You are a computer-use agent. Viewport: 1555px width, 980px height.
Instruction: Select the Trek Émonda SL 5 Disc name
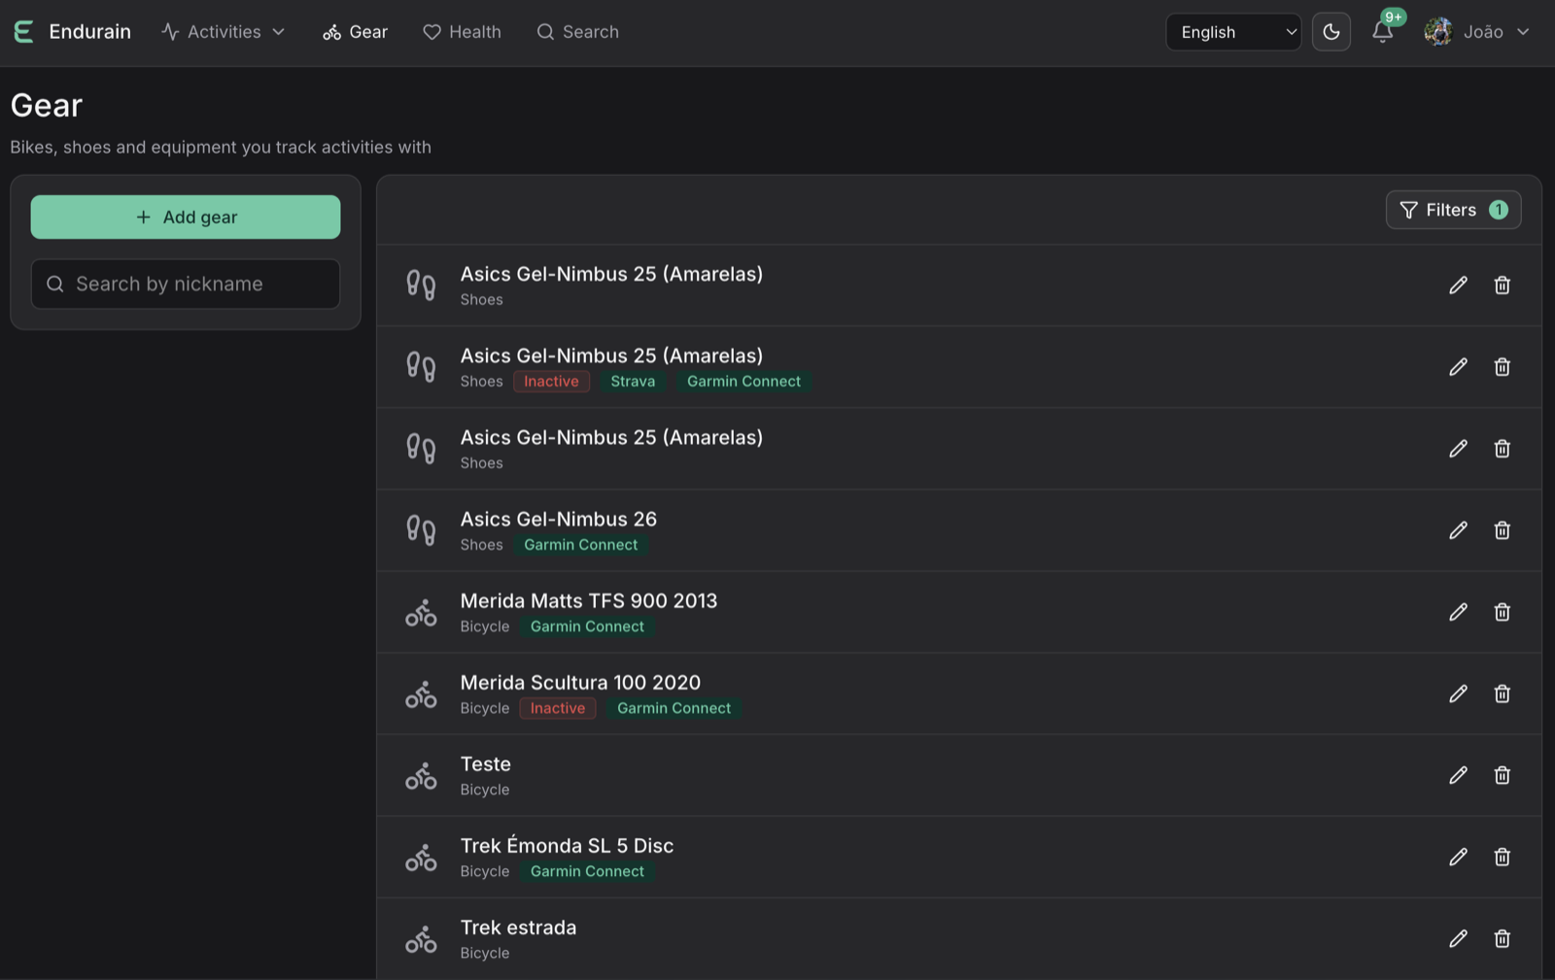567,845
